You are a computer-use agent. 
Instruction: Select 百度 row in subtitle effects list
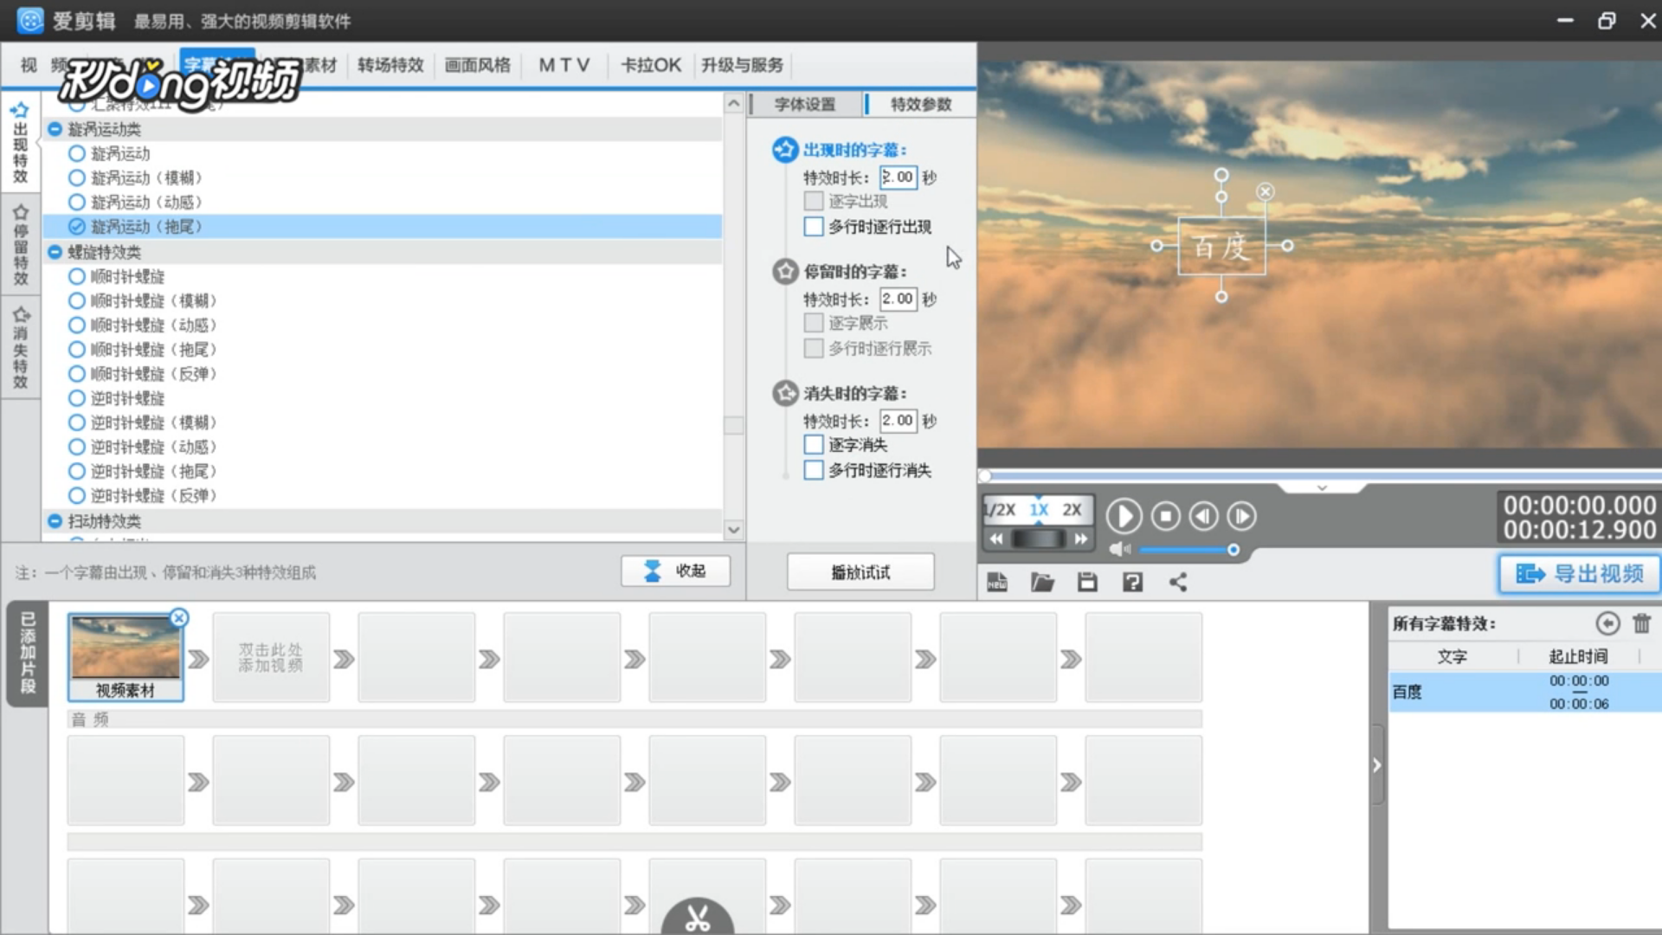1524,692
